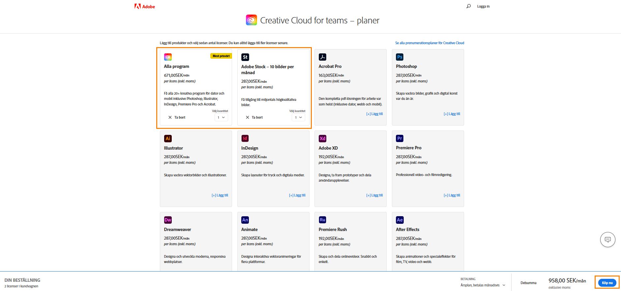Open quantity dropdown for Alla program

221,117
